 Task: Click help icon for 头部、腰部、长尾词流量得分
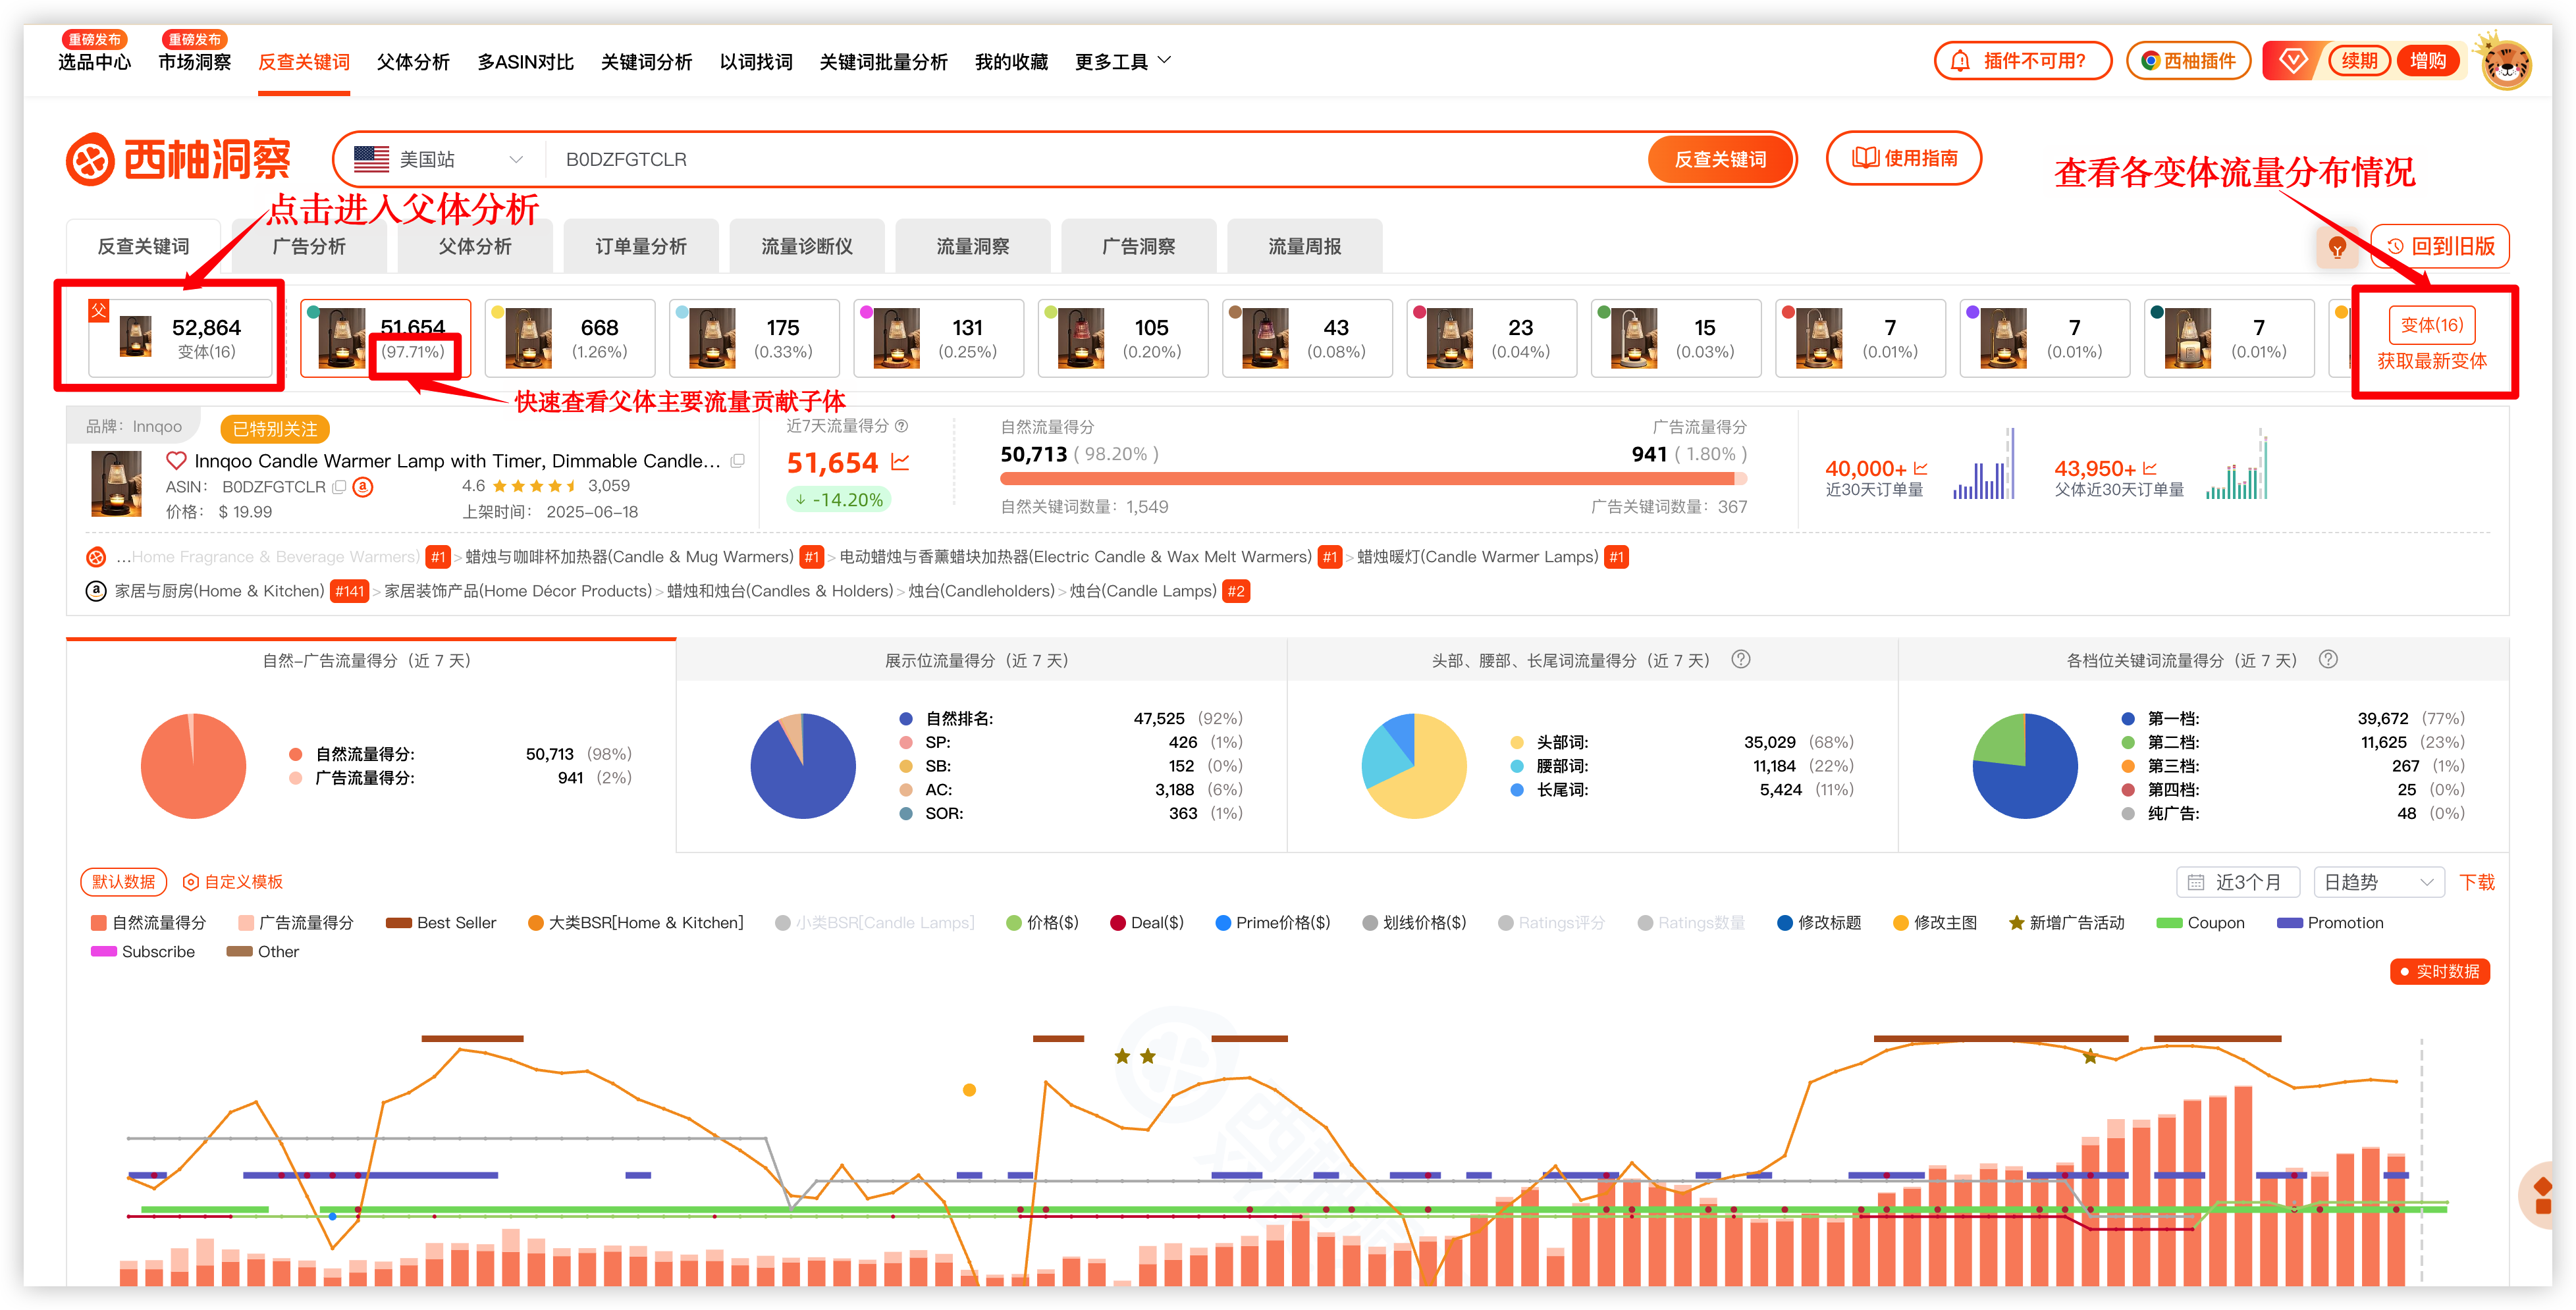[x=1741, y=660]
